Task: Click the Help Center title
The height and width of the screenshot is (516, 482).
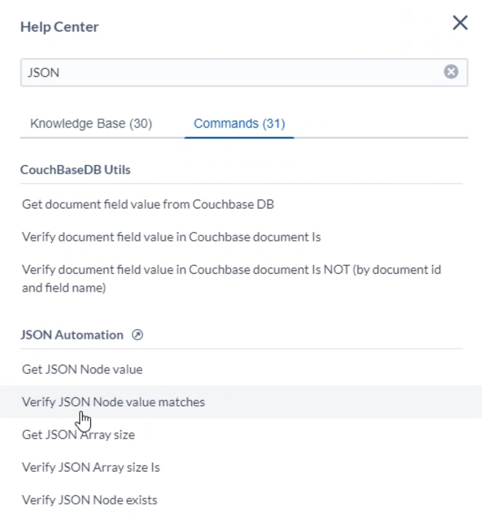Action: point(59,27)
